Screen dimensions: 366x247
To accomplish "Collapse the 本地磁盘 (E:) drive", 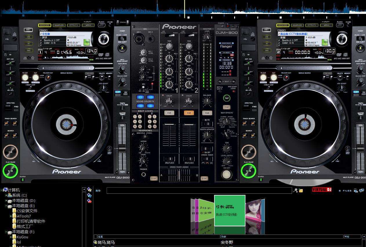I will (6, 206).
